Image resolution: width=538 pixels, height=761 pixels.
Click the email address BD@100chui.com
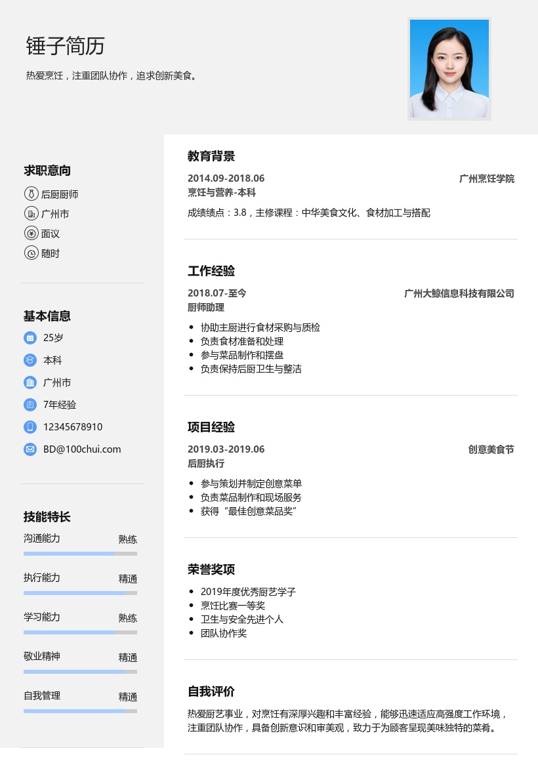[82, 449]
